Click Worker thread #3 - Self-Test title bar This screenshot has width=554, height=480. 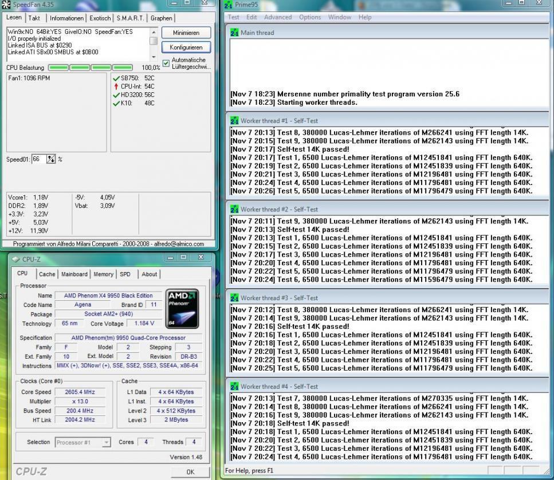[x=388, y=298]
